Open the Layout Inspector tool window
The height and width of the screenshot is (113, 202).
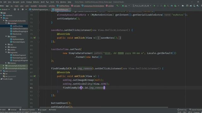[196, 110]
